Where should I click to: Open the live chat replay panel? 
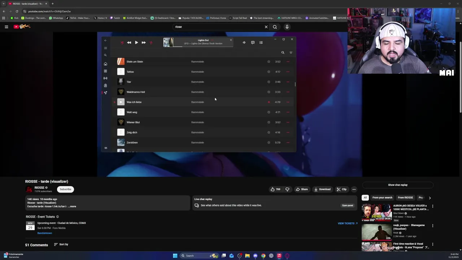pos(347,205)
